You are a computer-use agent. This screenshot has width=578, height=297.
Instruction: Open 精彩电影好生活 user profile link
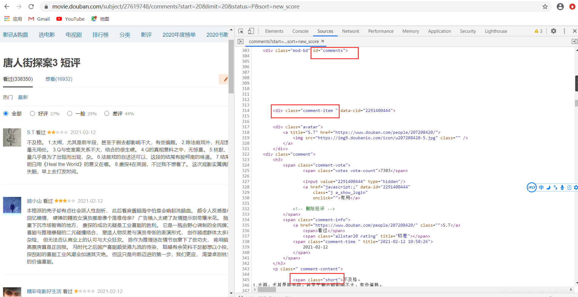pos(44,291)
